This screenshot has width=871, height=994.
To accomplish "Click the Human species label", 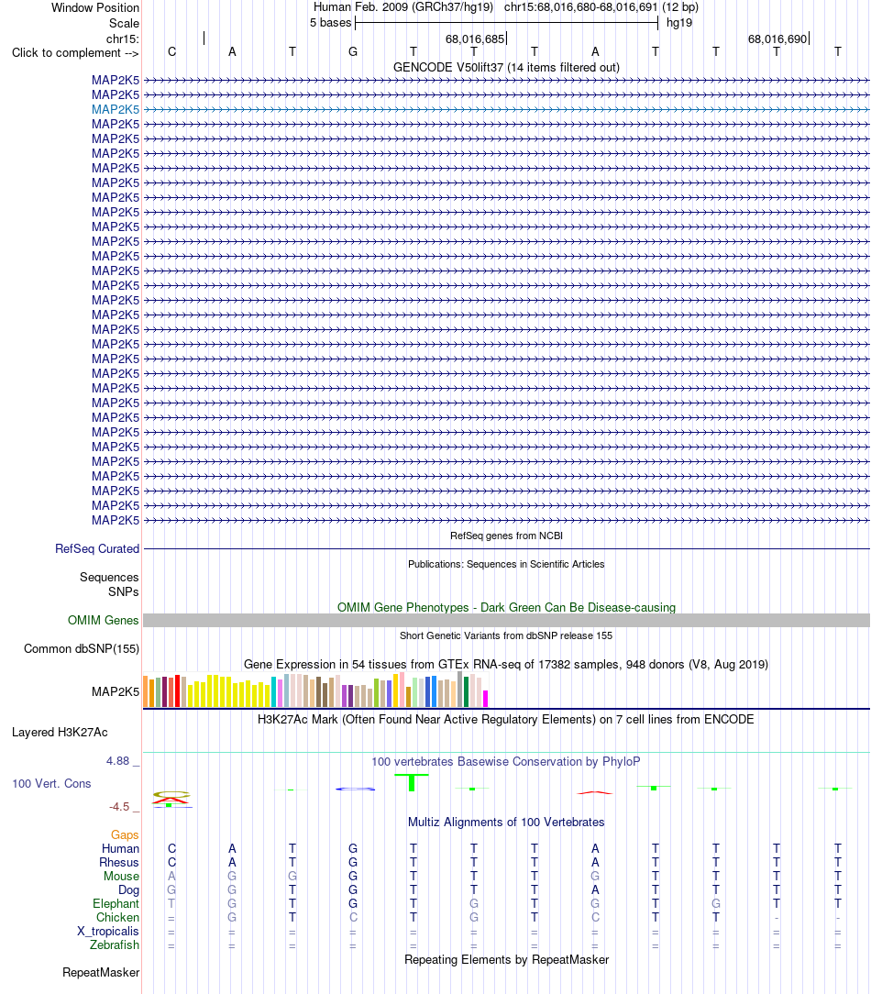I will [x=120, y=849].
